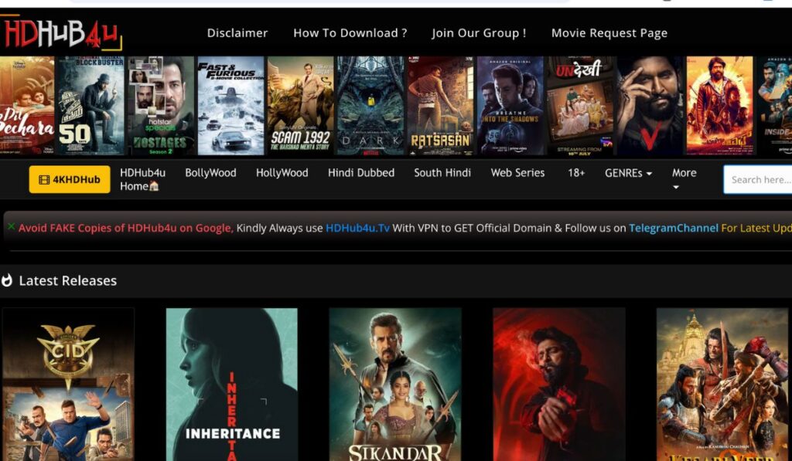Click the HDHub4u site logo
The width and height of the screenshot is (792, 461).
pyautogui.click(x=61, y=33)
